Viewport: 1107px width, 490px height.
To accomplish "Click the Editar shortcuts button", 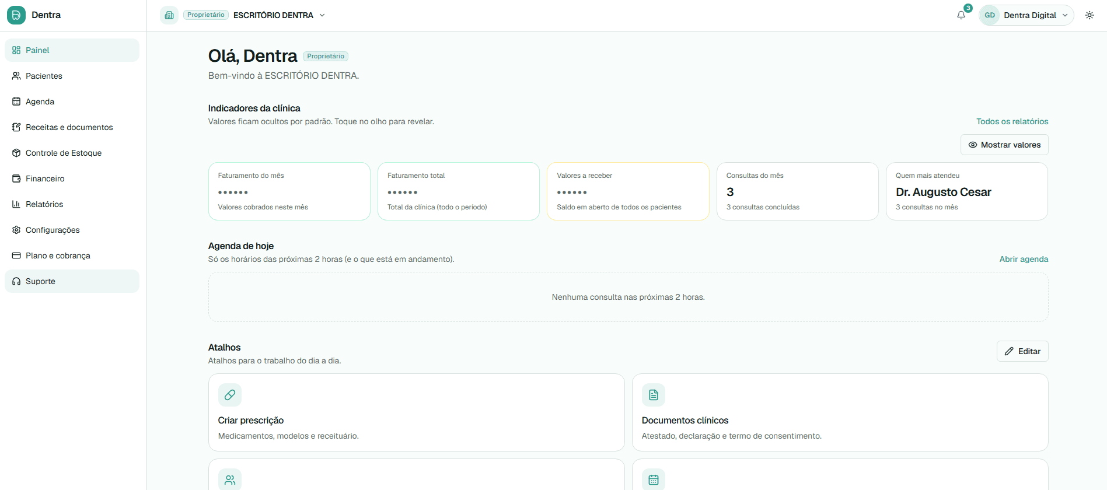I will (1022, 351).
